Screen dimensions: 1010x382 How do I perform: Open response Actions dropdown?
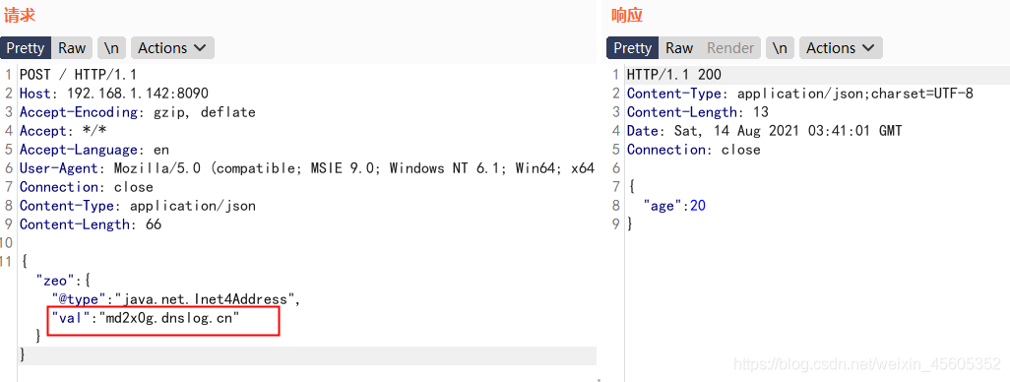click(x=841, y=48)
